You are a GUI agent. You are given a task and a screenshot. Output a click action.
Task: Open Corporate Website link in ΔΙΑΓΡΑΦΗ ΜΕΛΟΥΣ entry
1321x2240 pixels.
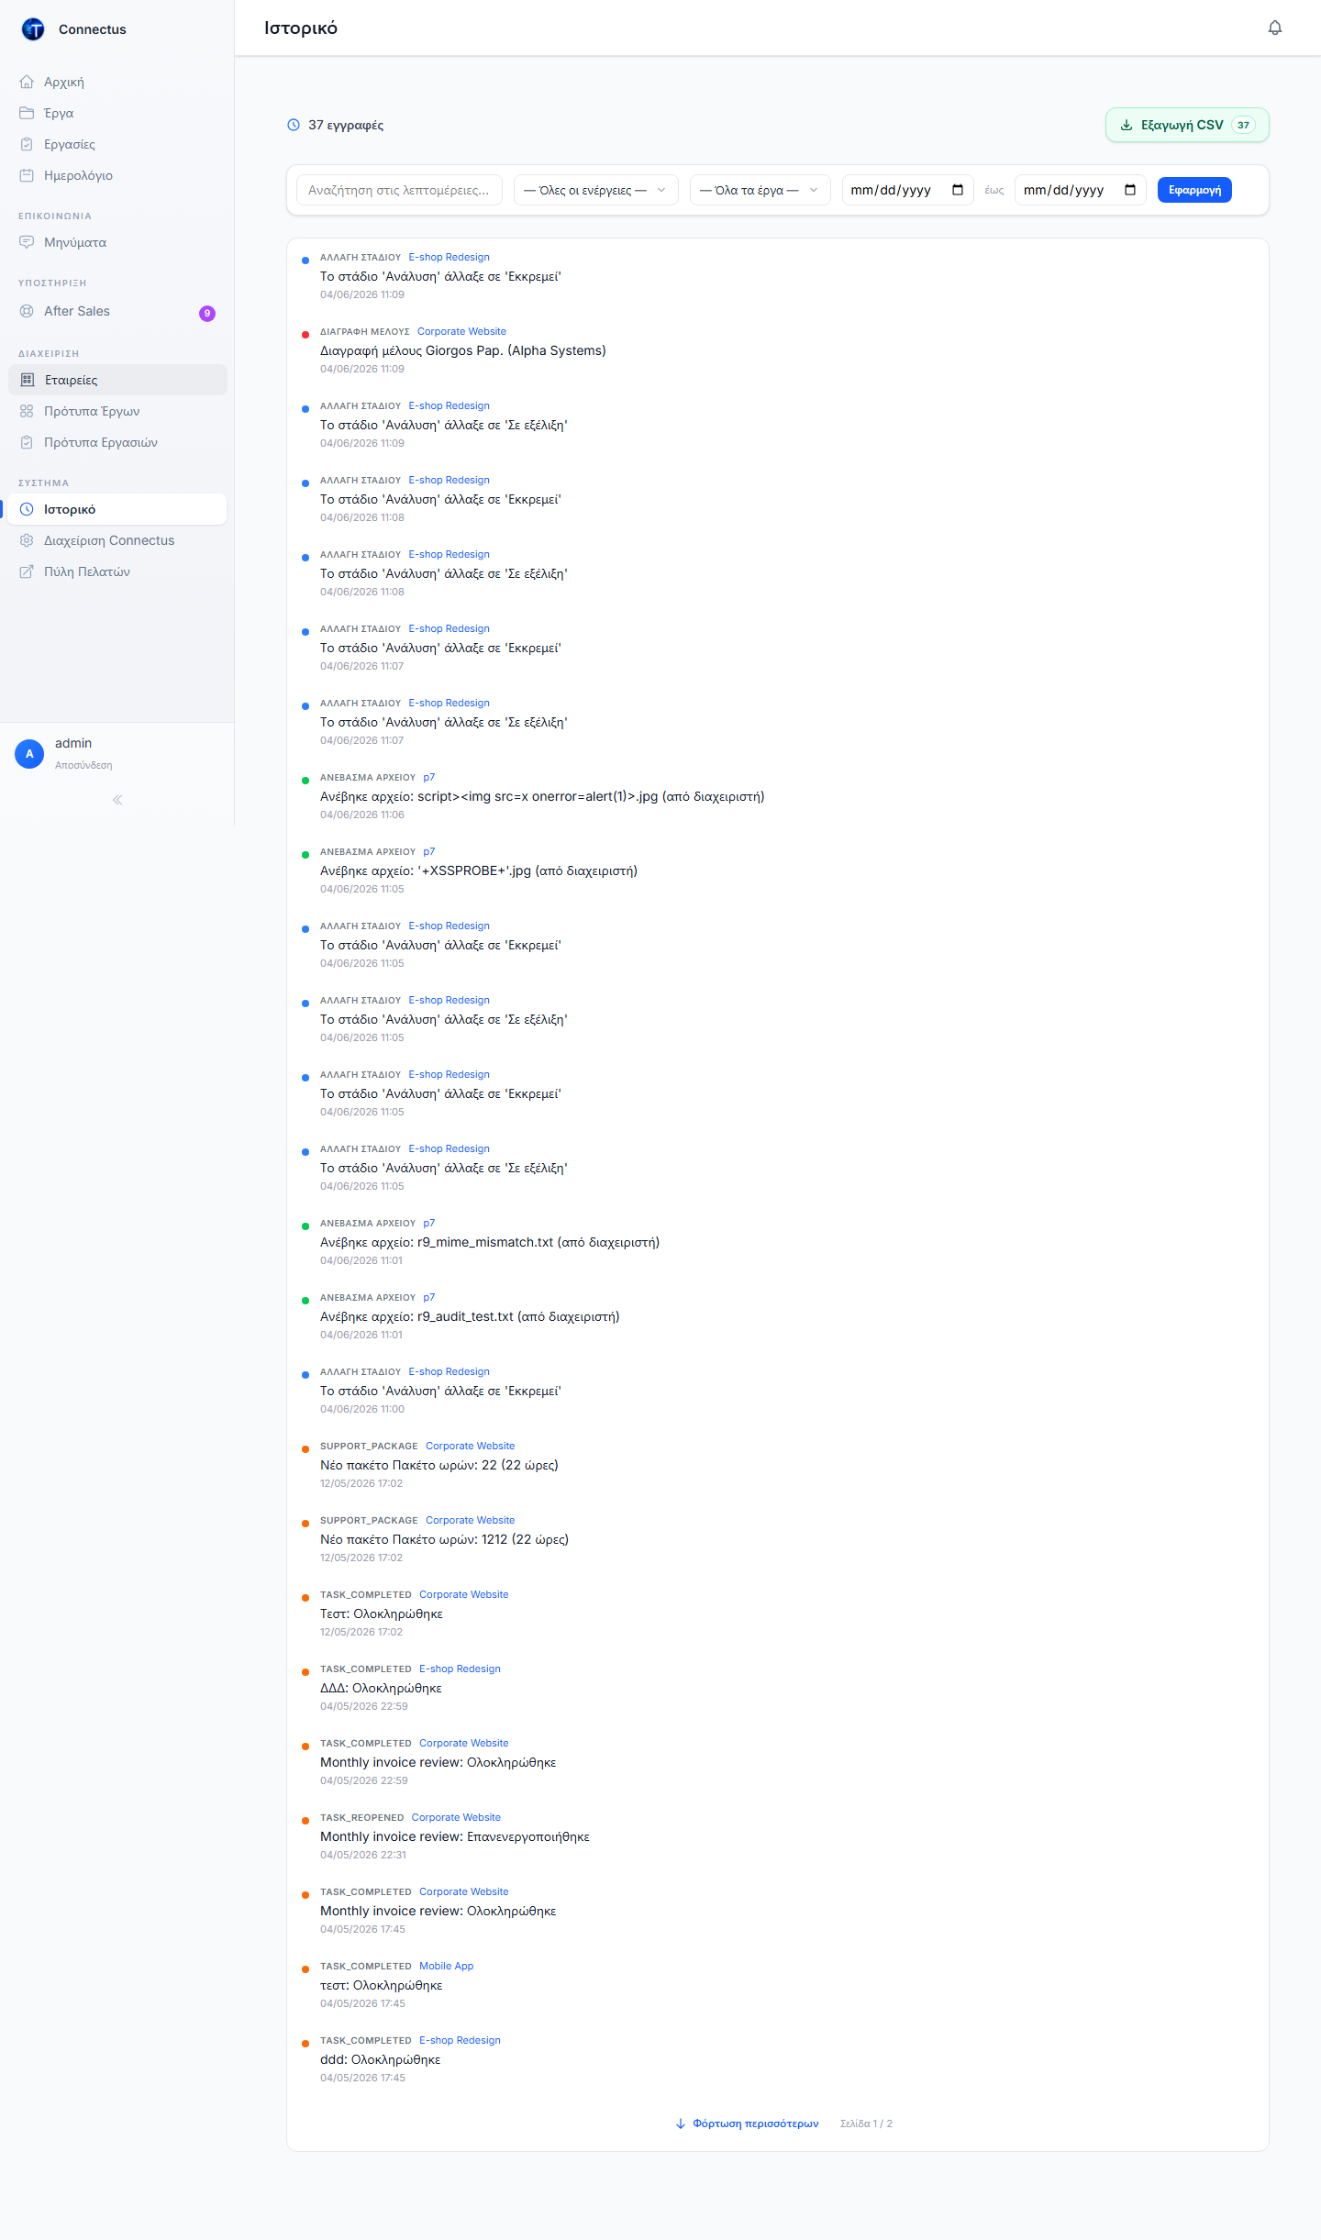tap(461, 332)
